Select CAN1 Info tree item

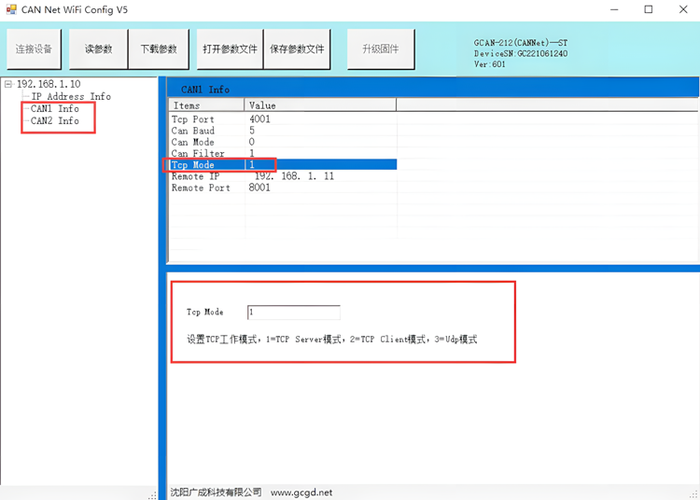[54, 108]
